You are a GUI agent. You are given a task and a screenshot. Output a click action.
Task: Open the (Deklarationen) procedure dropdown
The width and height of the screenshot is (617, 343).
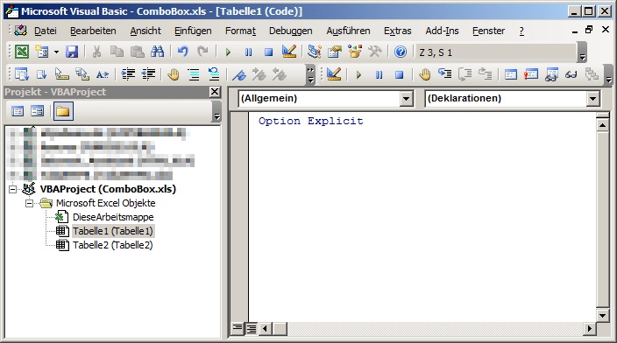[x=593, y=99]
